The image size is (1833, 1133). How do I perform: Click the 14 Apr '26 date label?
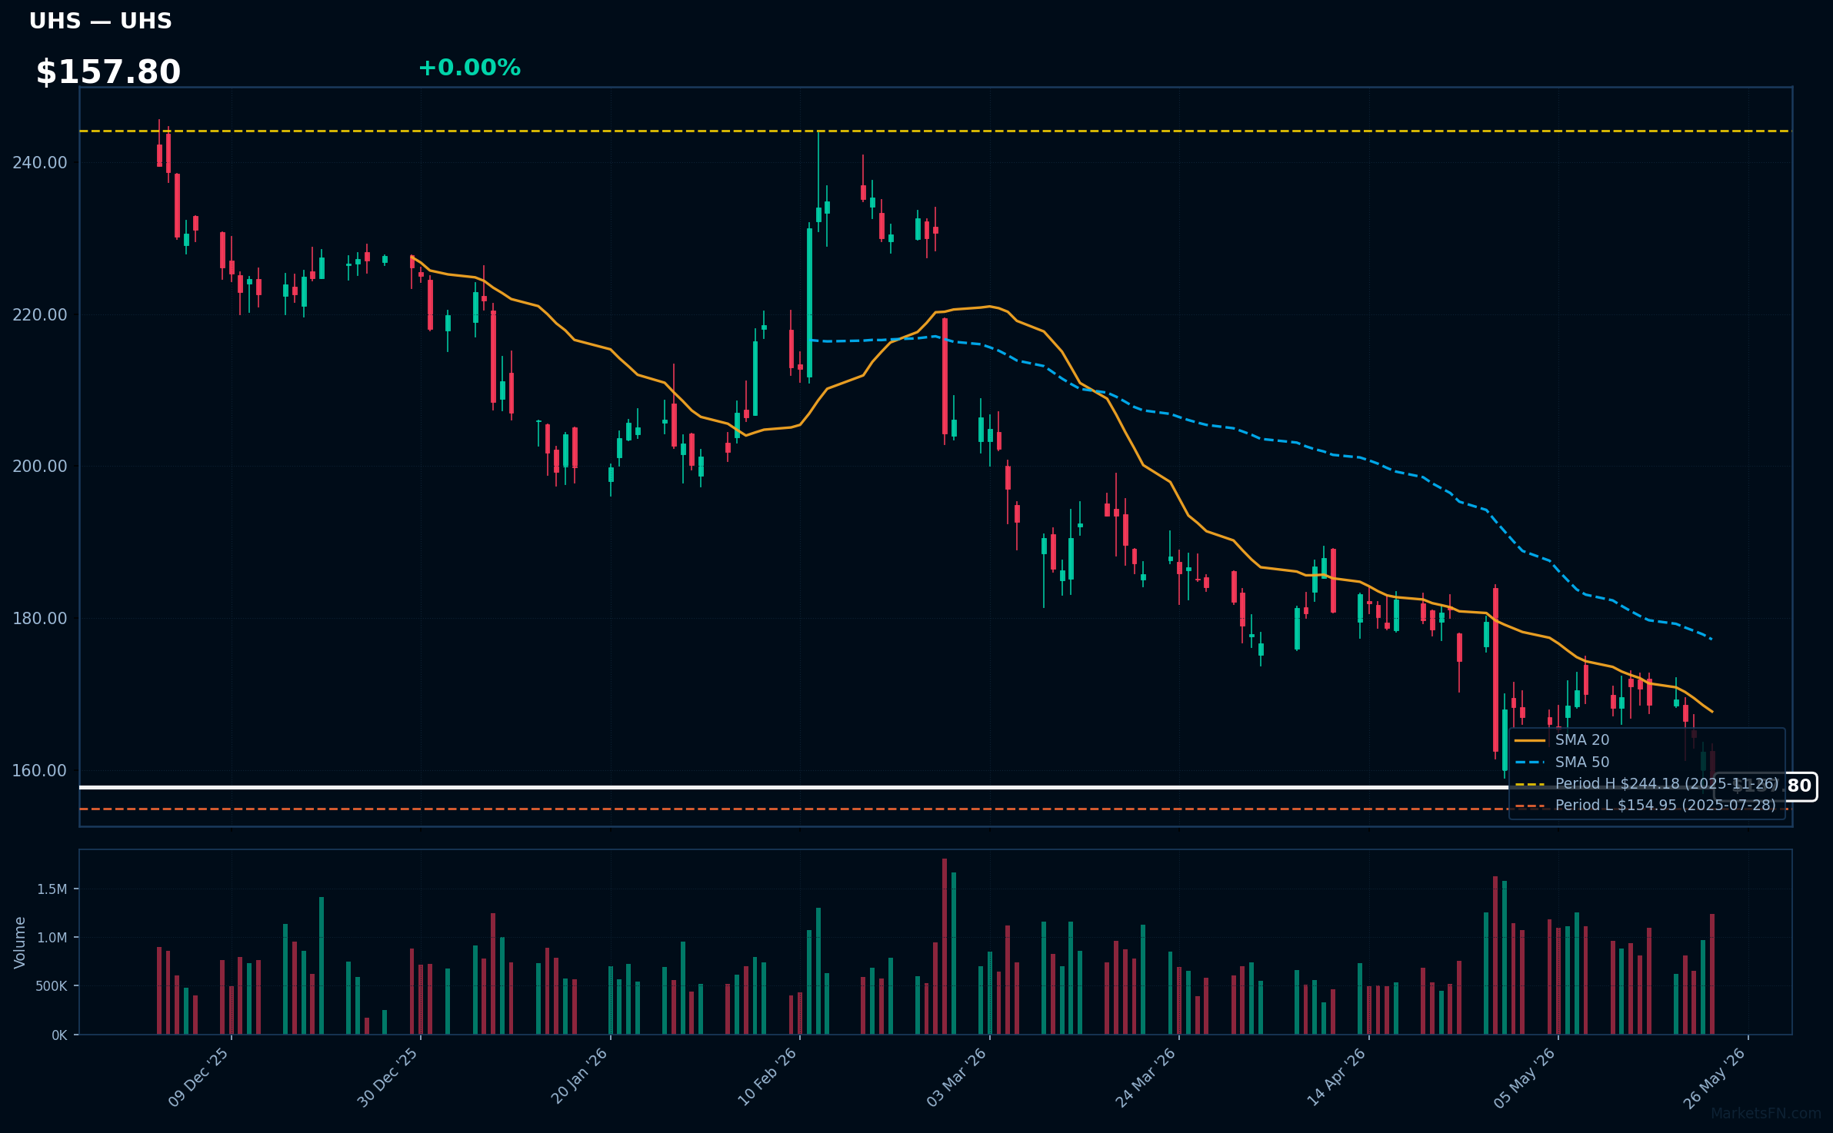1336,1078
